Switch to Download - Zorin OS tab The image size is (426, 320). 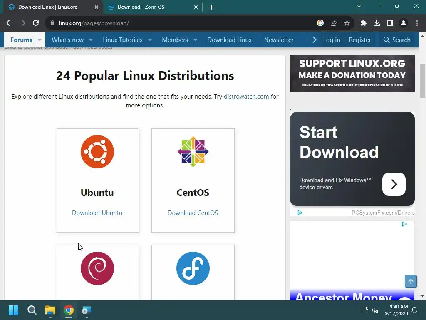pos(153,7)
